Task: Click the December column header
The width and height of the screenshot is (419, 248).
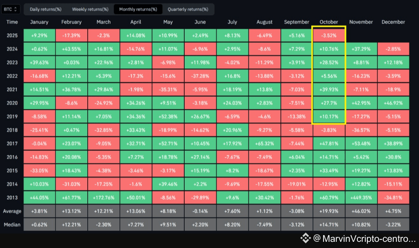Action: point(393,22)
